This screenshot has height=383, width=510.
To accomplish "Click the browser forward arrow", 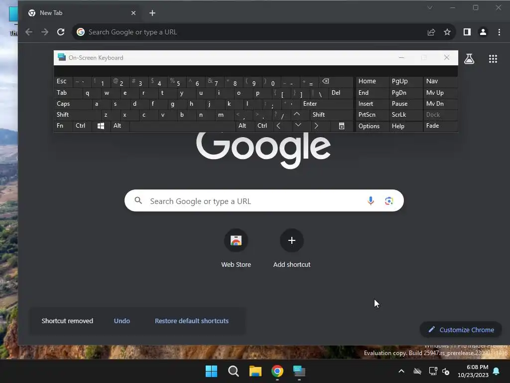I will (x=45, y=32).
